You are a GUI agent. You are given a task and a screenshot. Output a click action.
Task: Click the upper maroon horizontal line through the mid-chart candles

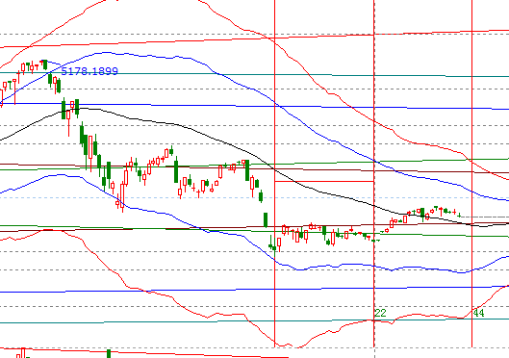coord(254,168)
